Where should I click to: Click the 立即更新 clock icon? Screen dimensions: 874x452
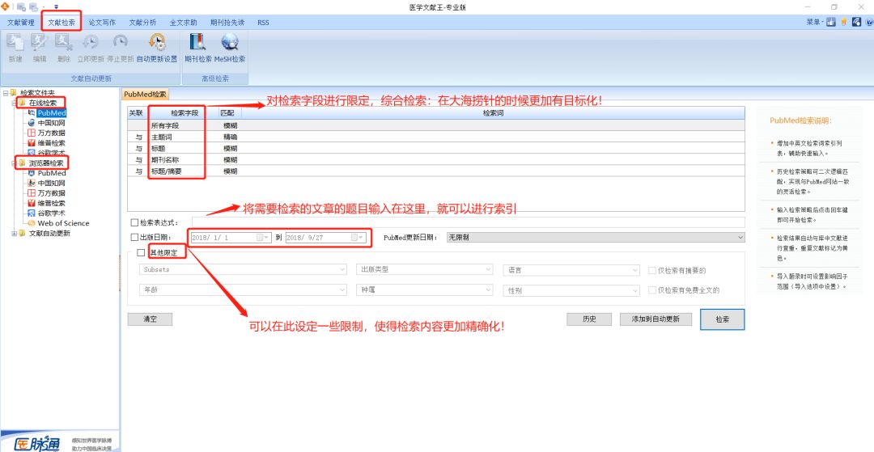tap(91, 44)
